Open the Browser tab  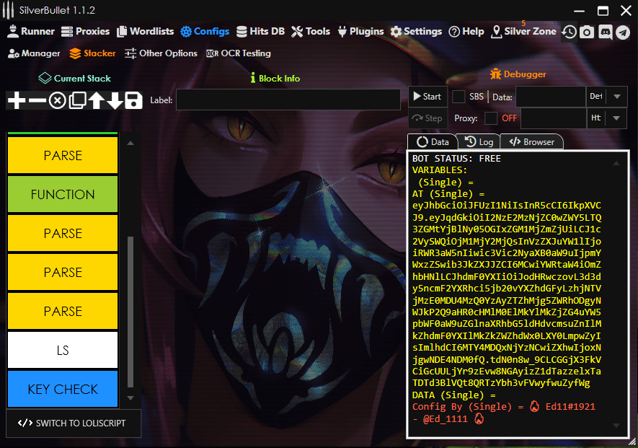[531, 142]
